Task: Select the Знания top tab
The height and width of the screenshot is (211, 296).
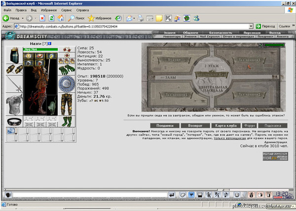Action: click(169, 33)
